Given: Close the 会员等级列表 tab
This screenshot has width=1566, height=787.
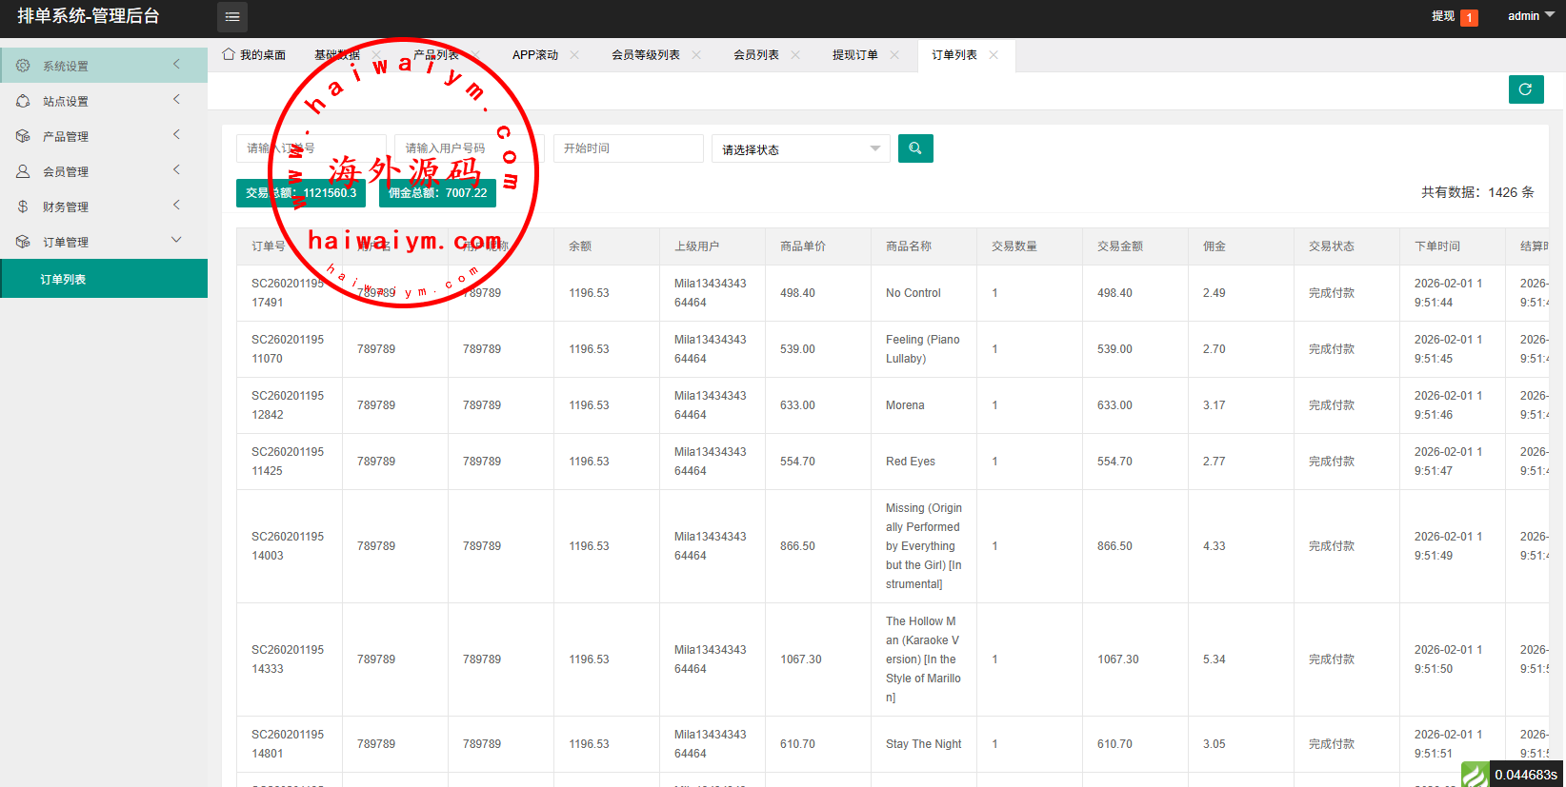Looking at the screenshot, I should 696,55.
